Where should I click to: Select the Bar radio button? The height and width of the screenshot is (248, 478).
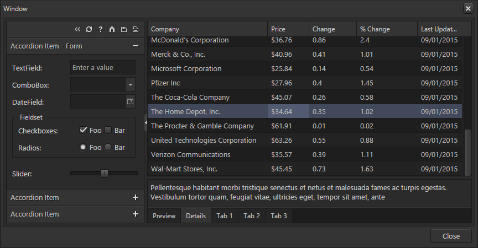point(108,147)
